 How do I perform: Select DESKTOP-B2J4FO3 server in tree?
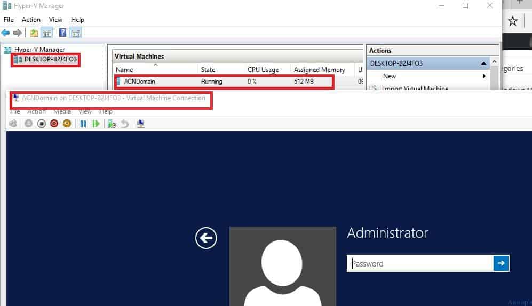(x=51, y=59)
